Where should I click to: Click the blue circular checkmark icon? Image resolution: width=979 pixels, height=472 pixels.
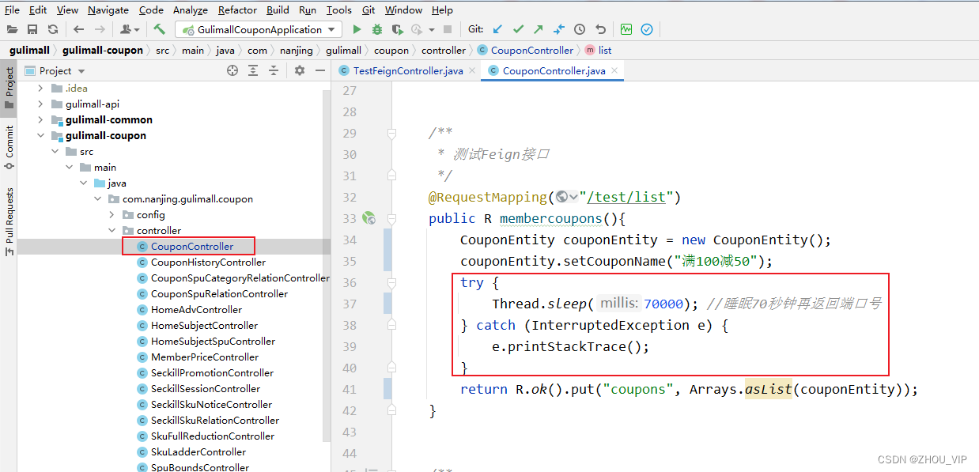click(x=647, y=29)
